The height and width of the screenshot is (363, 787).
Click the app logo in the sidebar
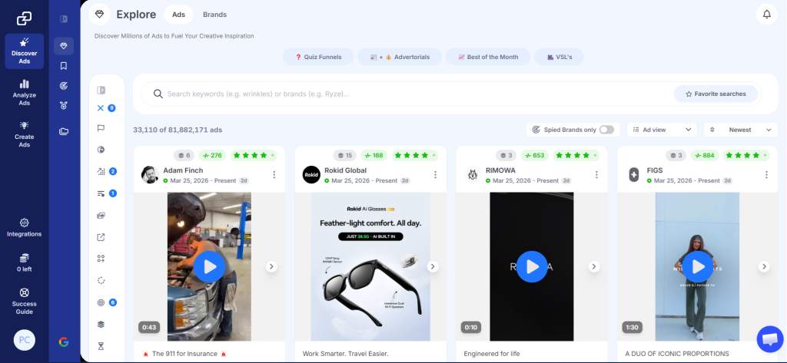point(24,18)
